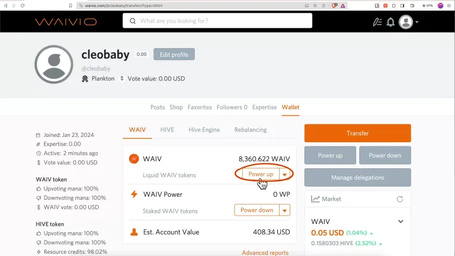Expand the account menu arrow in header
Viewport: 455px width, 256px height.
[417, 22]
